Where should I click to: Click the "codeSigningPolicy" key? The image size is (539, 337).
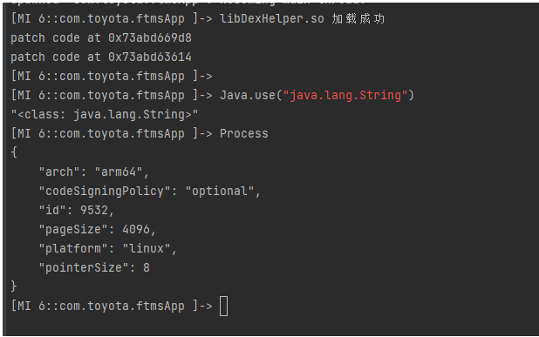point(105,192)
